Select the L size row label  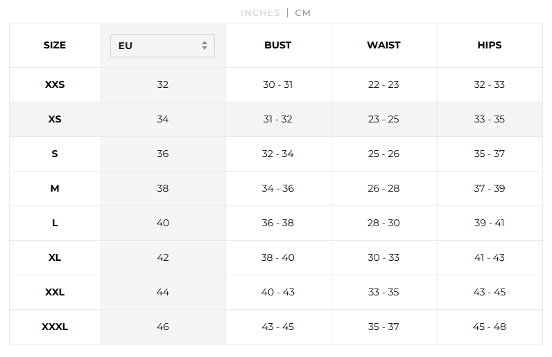point(55,223)
